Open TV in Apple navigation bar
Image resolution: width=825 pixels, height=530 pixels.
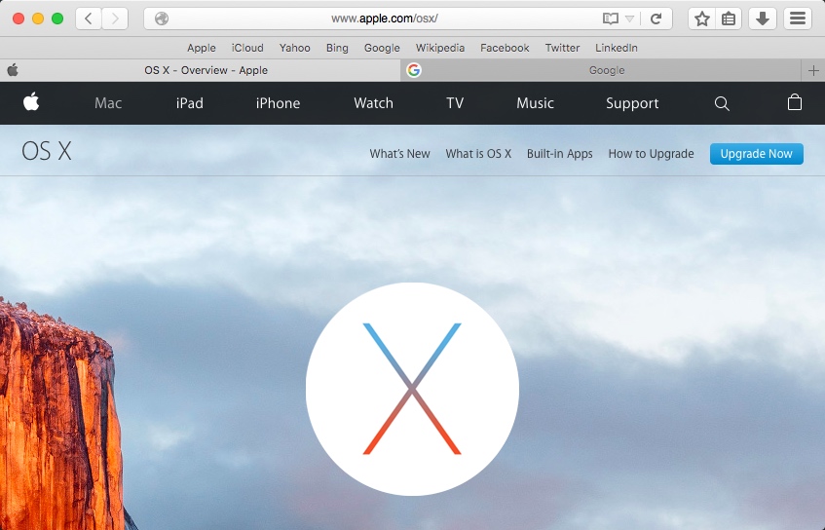point(455,103)
